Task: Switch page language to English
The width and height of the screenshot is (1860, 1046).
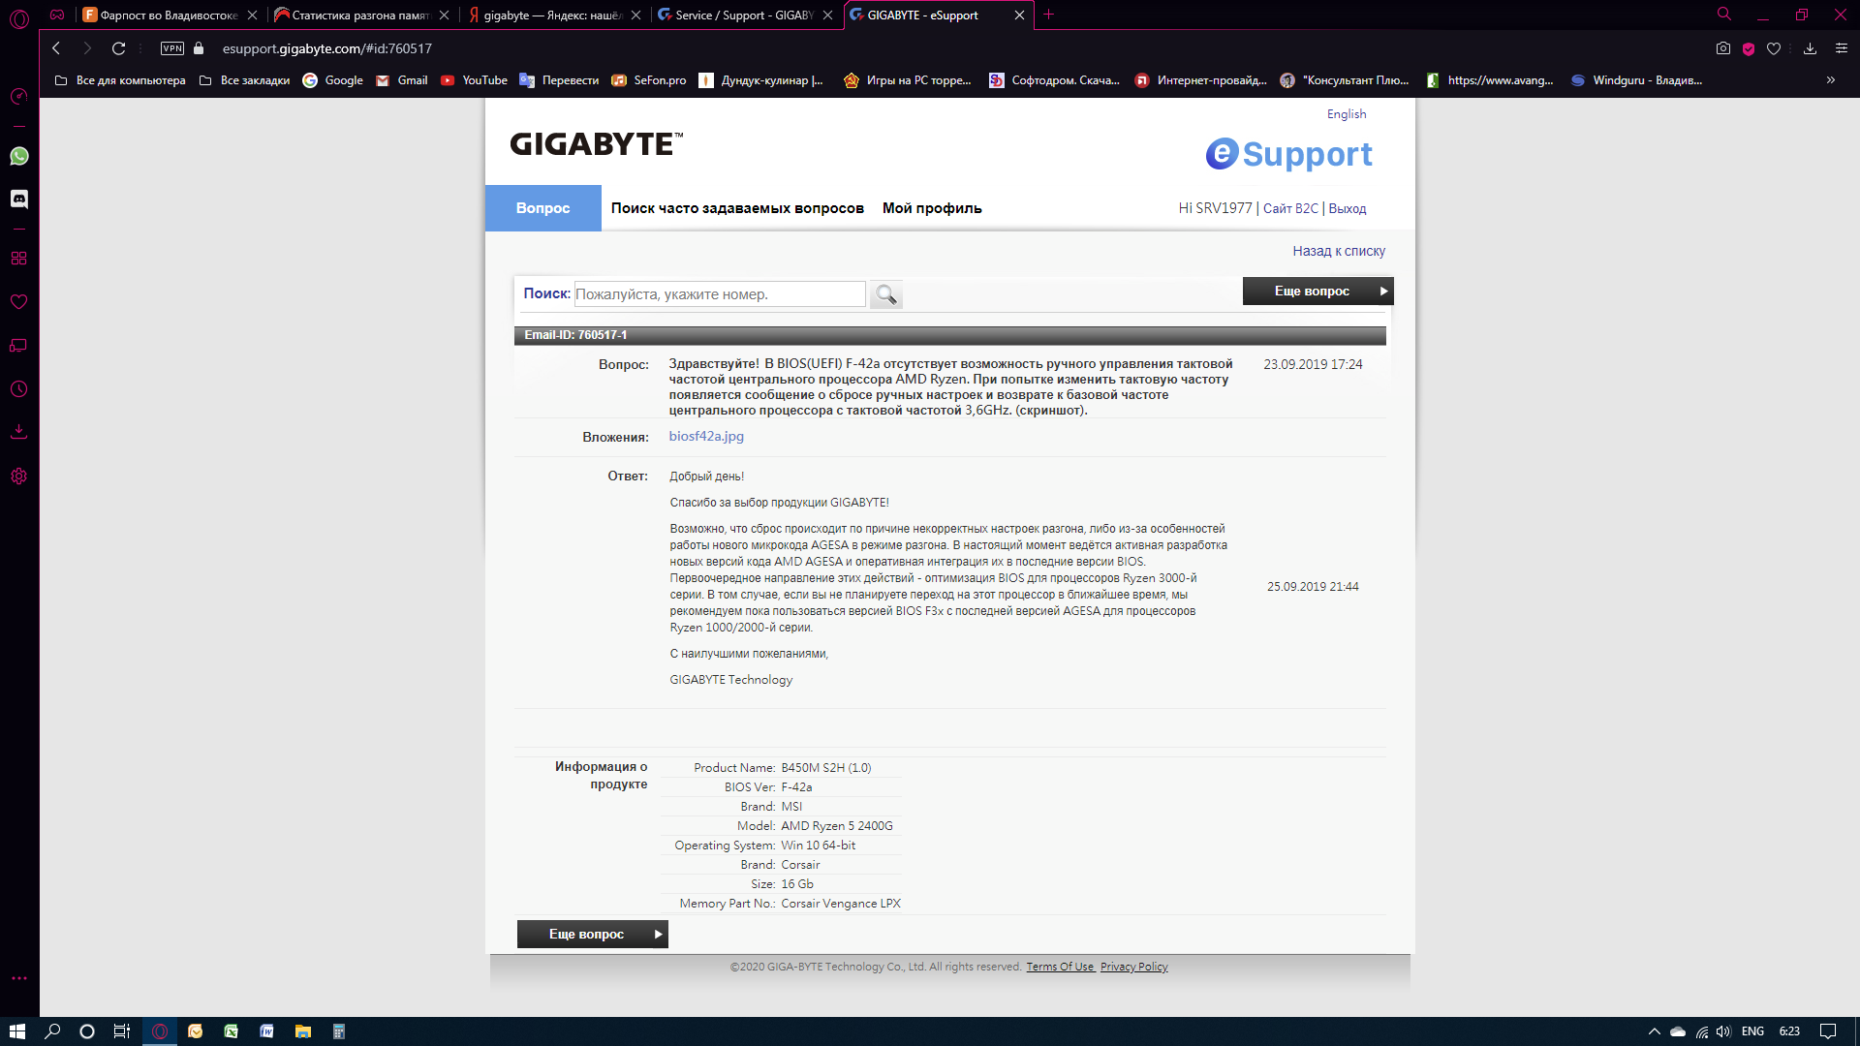Action: pos(1346,114)
